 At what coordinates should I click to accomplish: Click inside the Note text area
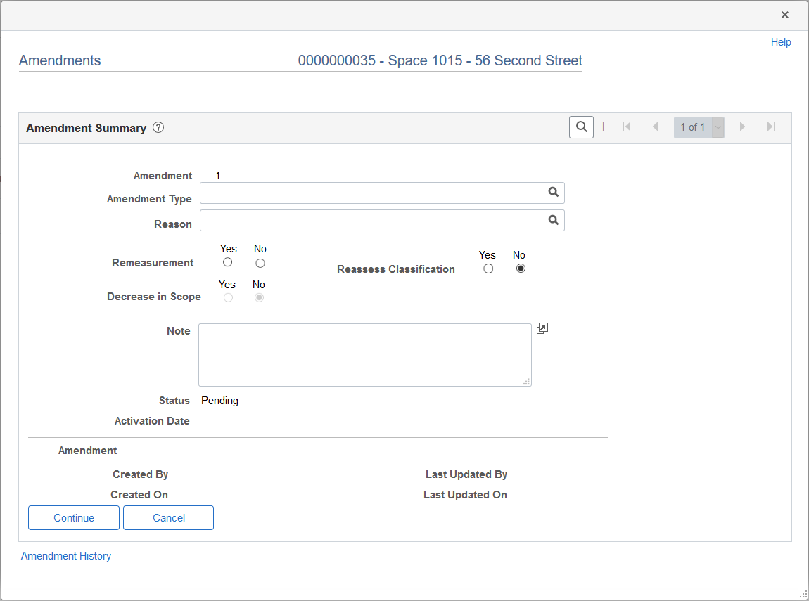click(365, 354)
